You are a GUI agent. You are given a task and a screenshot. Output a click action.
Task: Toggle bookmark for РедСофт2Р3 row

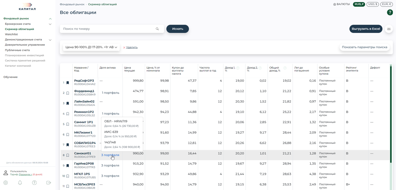pyautogui.click(x=68, y=82)
